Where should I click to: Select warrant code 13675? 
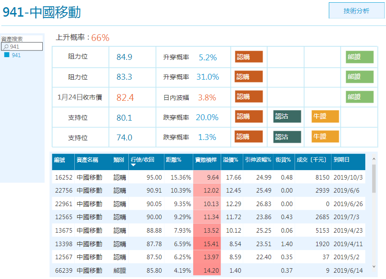pyautogui.click(x=64, y=230)
